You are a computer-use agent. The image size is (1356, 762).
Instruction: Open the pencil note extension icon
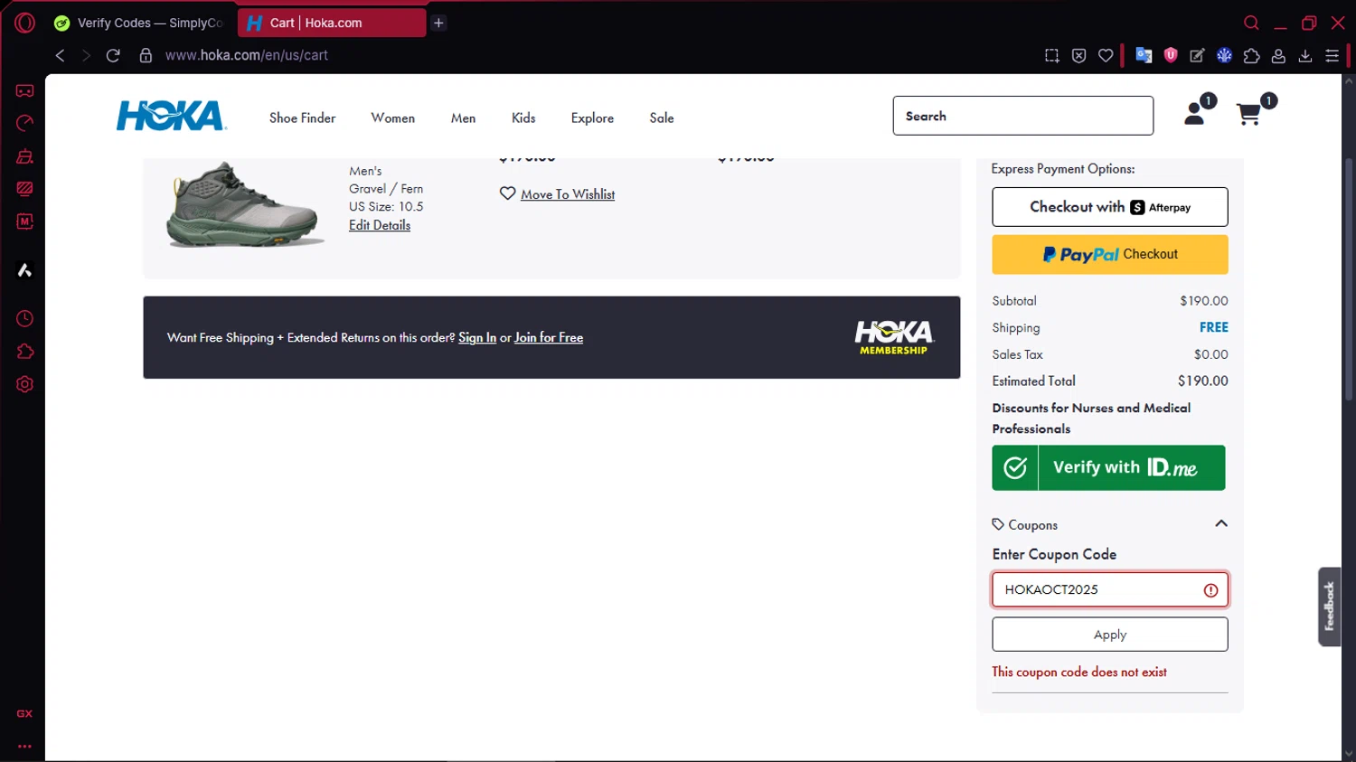click(x=1197, y=55)
